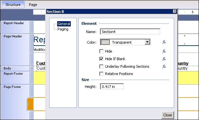Select the Page Header section label

13,36
